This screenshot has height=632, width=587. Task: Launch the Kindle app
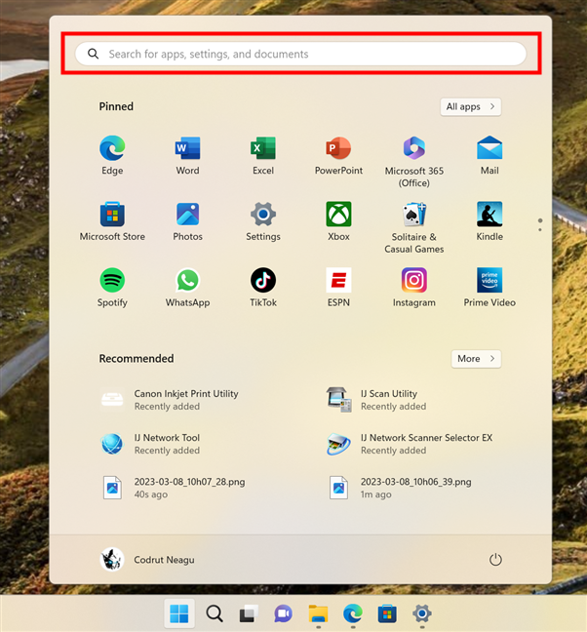489,221
